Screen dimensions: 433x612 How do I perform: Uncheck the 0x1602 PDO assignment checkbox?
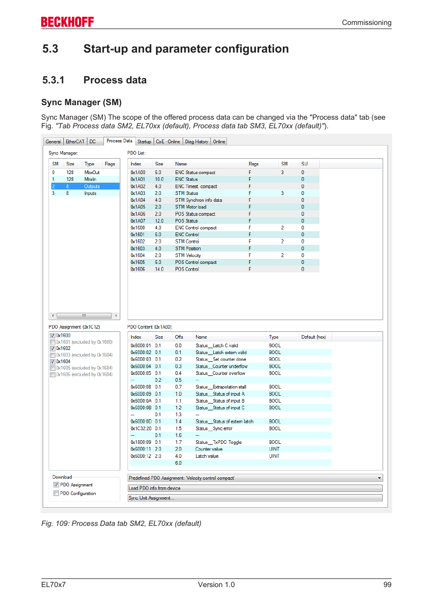[53, 349]
